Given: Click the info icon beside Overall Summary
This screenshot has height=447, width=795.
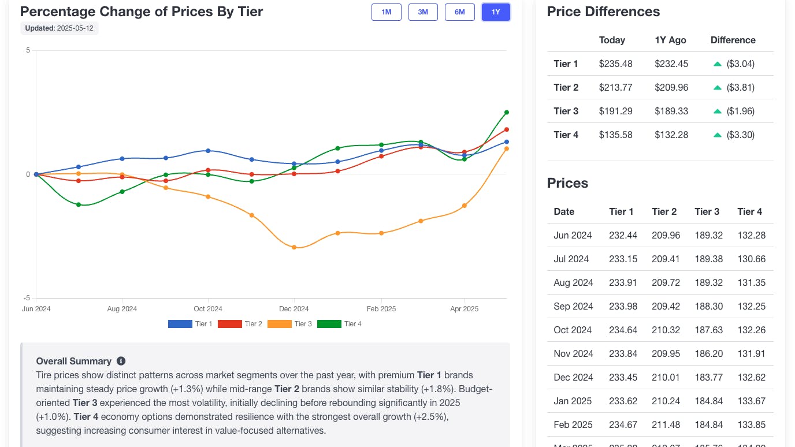Looking at the screenshot, I should tap(121, 361).
